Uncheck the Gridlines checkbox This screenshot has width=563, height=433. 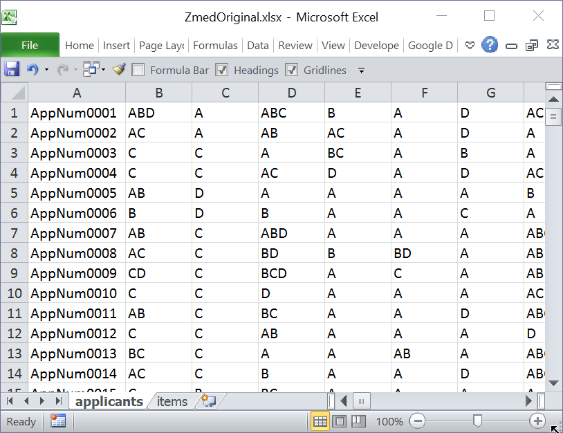point(292,70)
